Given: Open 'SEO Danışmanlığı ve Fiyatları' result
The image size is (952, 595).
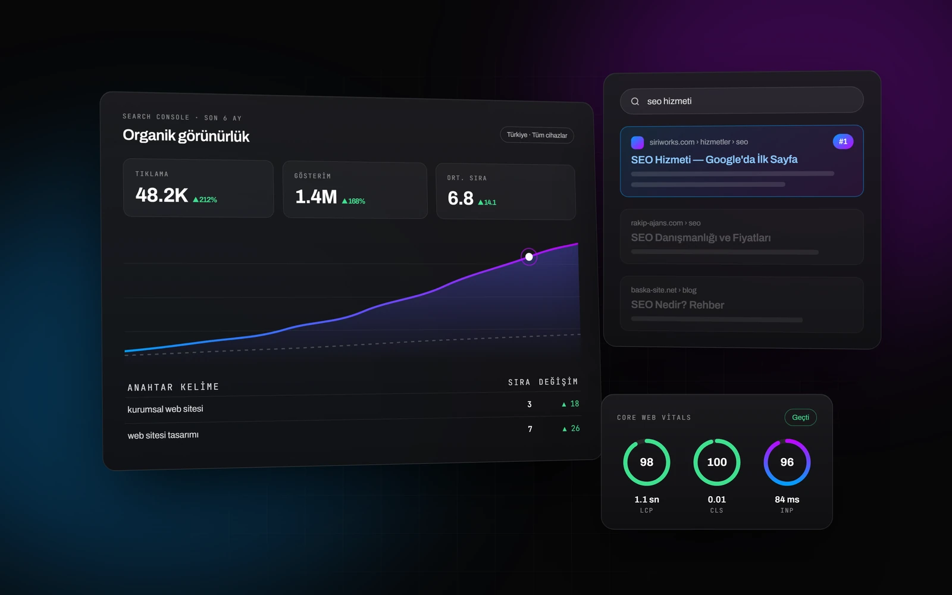Looking at the screenshot, I should [741, 237].
